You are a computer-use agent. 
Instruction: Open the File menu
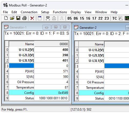coord(5,12)
